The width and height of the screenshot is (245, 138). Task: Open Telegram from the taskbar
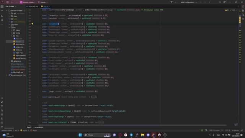[131, 135]
